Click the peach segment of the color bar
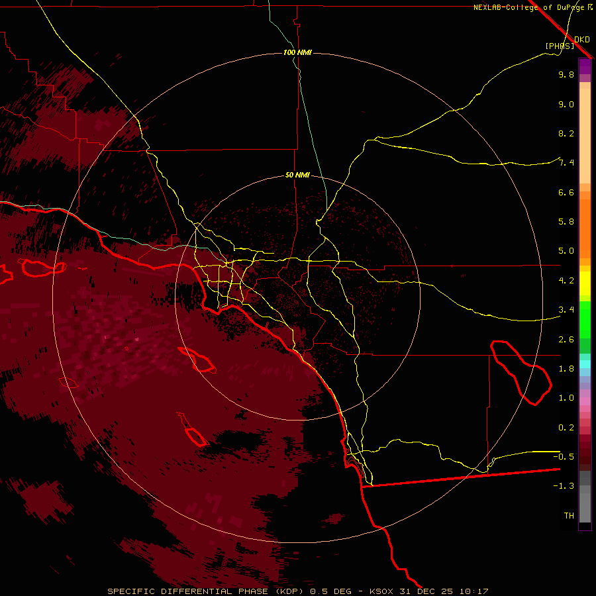This screenshot has width=596, height=596. click(585, 133)
